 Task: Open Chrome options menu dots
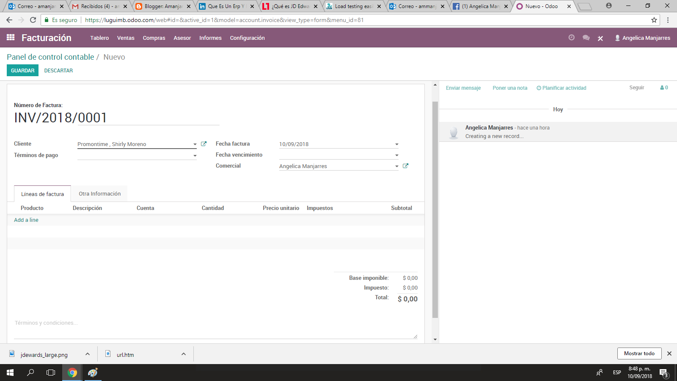(x=668, y=20)
